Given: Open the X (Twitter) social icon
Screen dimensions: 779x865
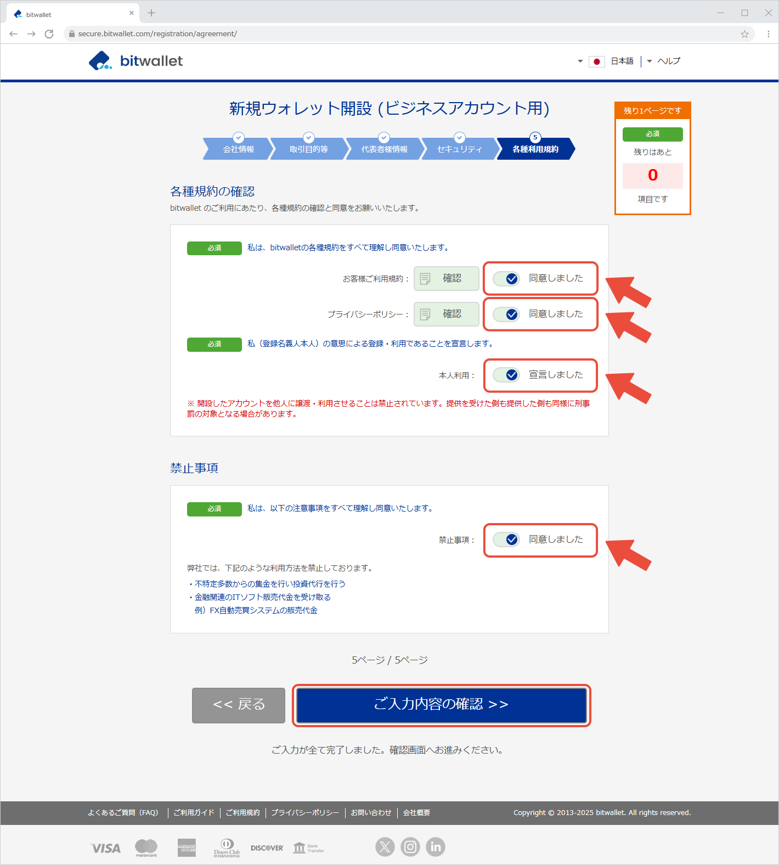Looking at the screenshot, I should [x=385, y=847].
